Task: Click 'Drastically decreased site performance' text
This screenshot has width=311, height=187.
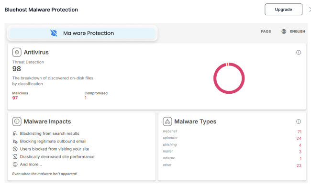Action: click(x=57, y=157)
